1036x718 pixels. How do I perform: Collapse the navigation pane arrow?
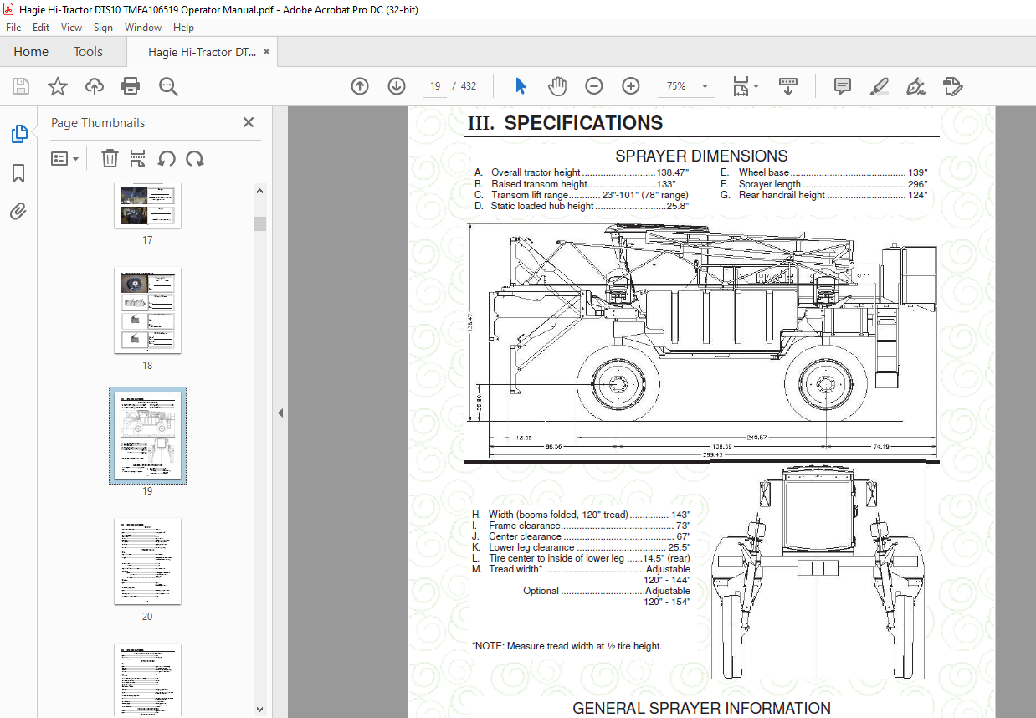pos(280,413)
